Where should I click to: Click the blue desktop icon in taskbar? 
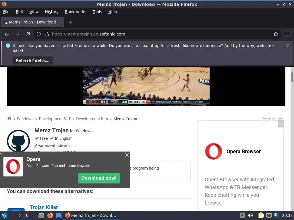pyautogui.click(x=59, y=216)
